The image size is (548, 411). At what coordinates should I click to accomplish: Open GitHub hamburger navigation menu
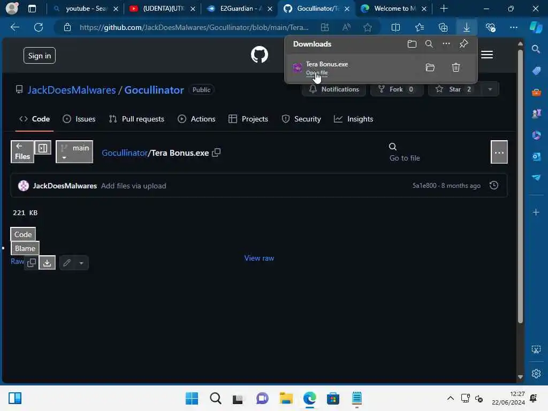coord(487,55)
